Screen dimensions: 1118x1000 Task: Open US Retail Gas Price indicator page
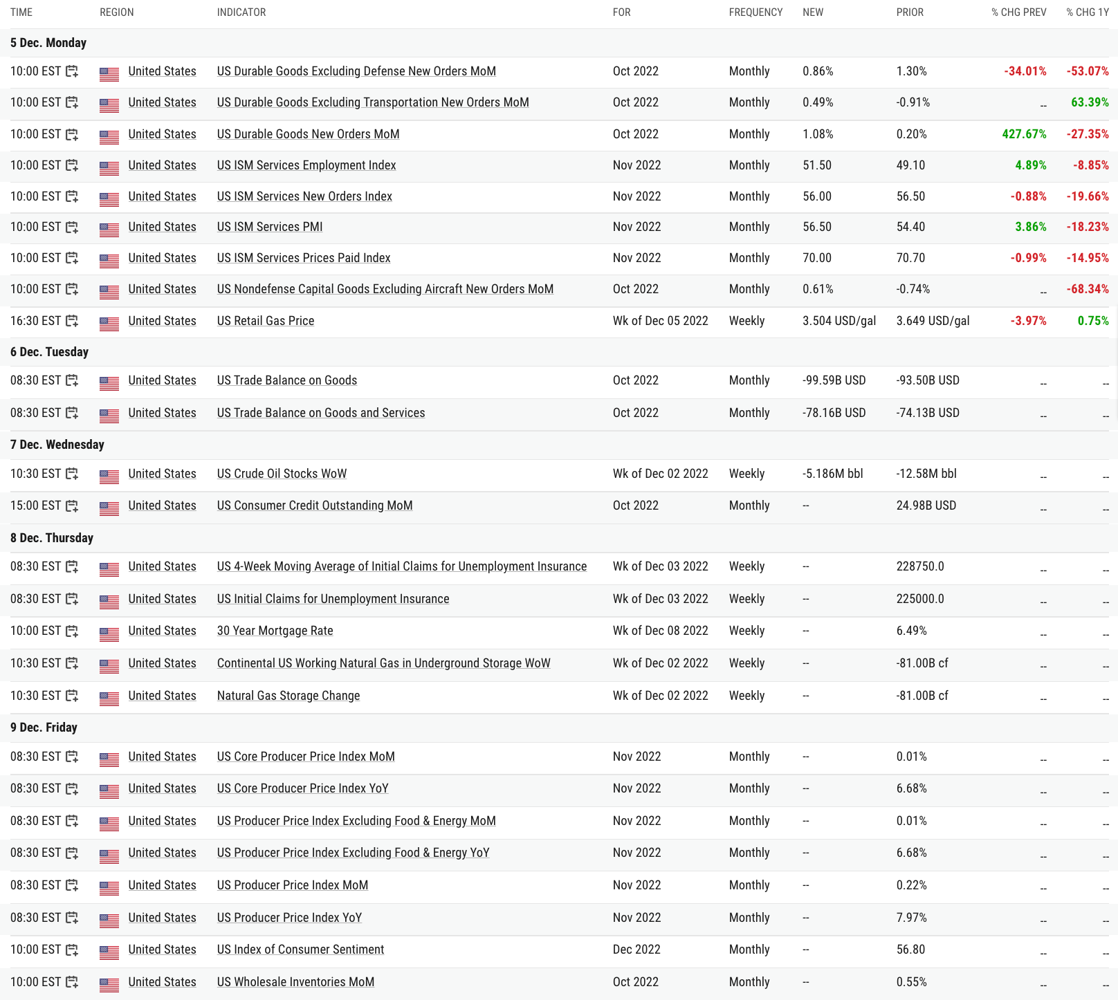[x=266, y=321]
